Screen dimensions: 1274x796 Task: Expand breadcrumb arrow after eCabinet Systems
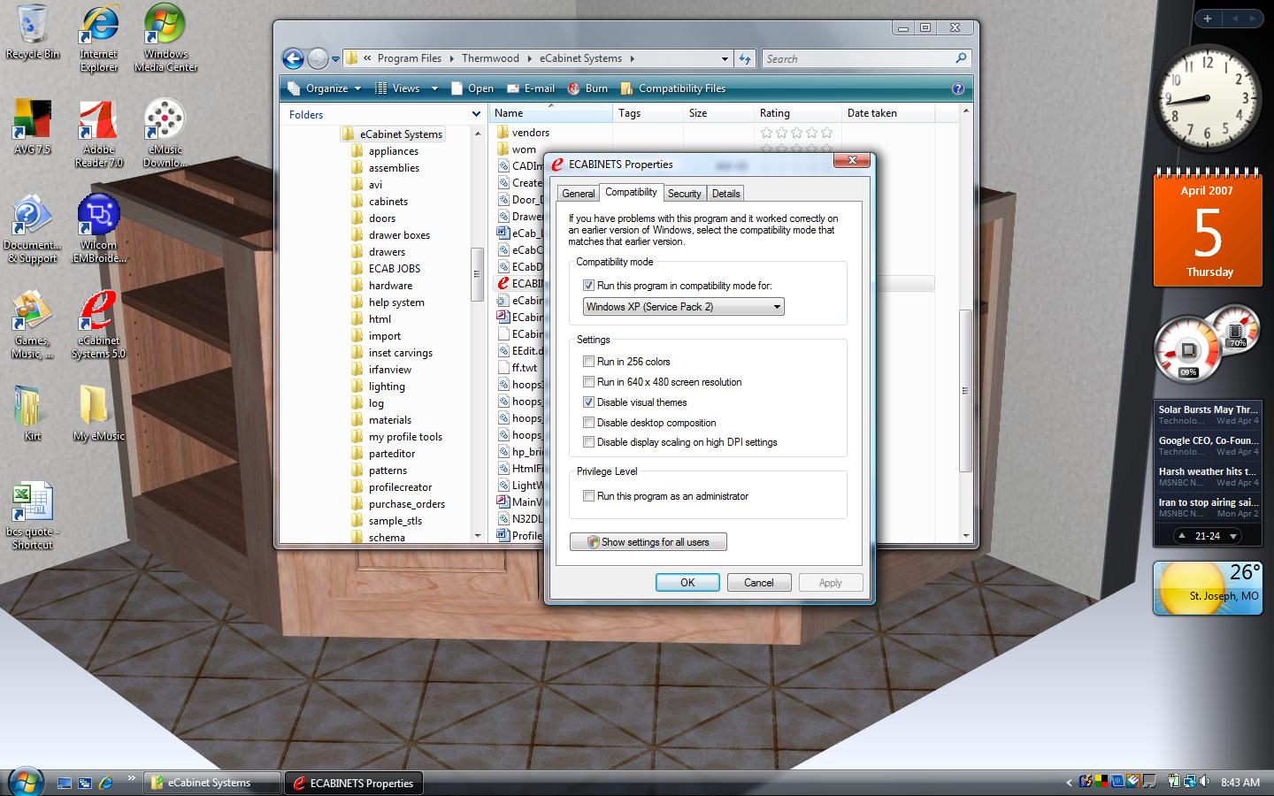click(x=632, y=58)
